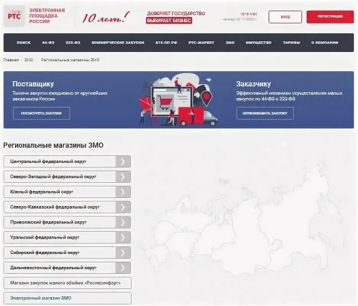Open the Тарифы menu item
The width and height of the screenshot is (358, 306).
coord(291,42)
